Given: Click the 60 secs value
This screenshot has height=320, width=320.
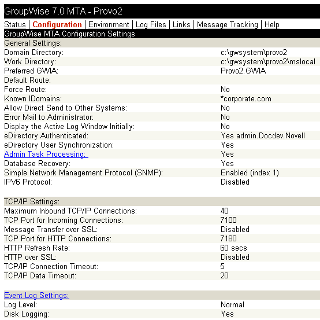Looking at the screenshot, I should coord(234,248).
